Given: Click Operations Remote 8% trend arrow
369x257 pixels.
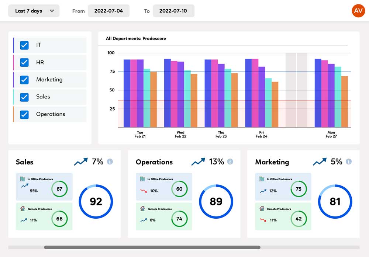Looking at the screenshot, I should click(x=144, y=220).
